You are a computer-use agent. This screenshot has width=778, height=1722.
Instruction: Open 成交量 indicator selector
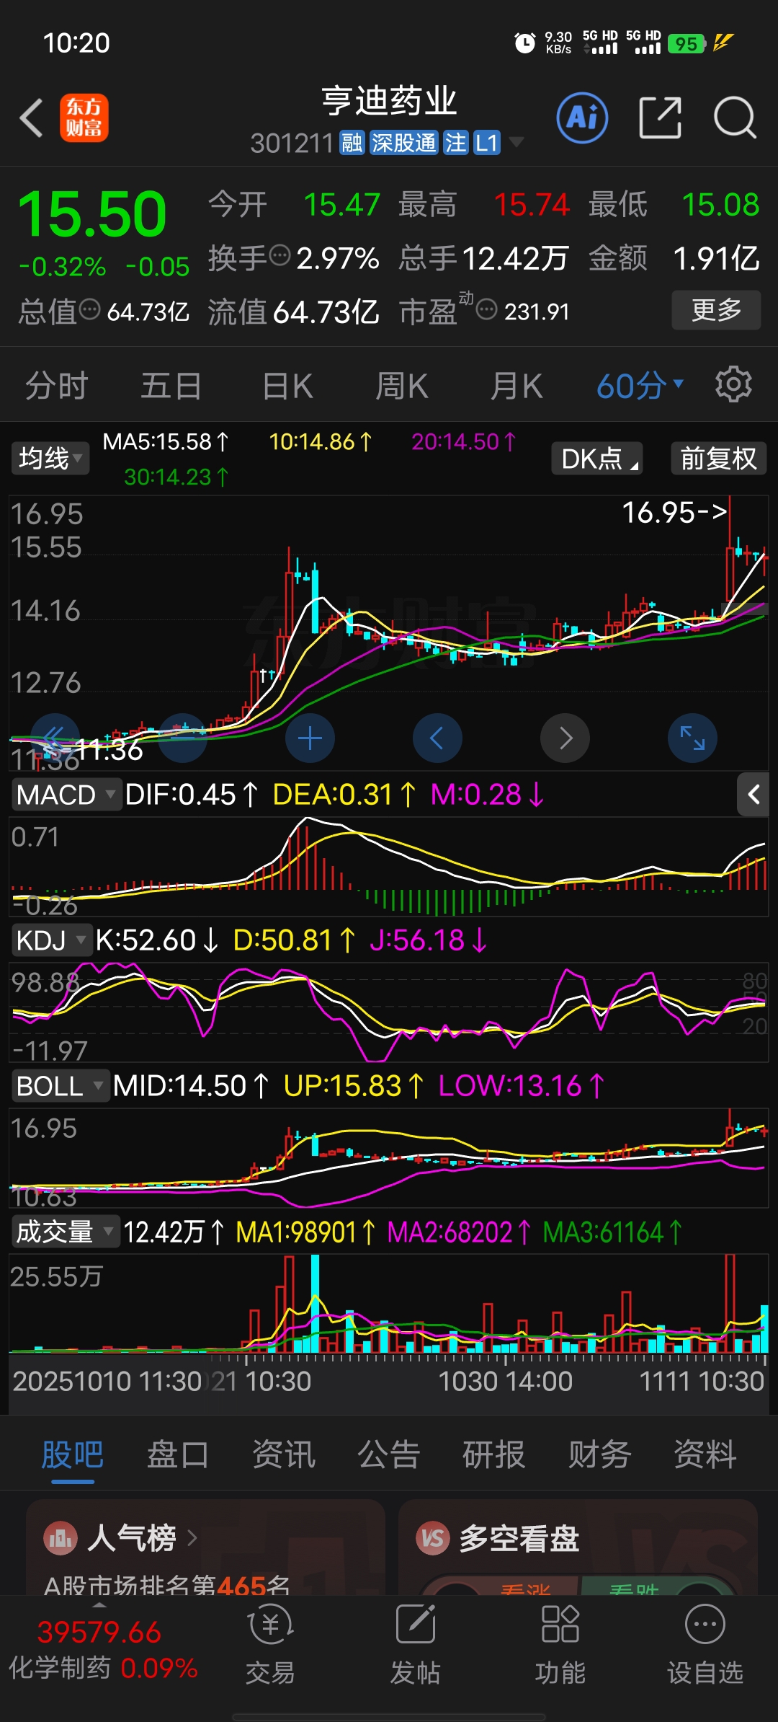pyautogui.click(x=65, y=1232)
